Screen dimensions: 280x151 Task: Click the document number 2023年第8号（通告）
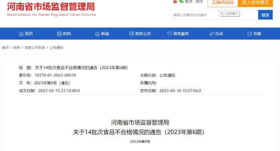tap(52, 83)
